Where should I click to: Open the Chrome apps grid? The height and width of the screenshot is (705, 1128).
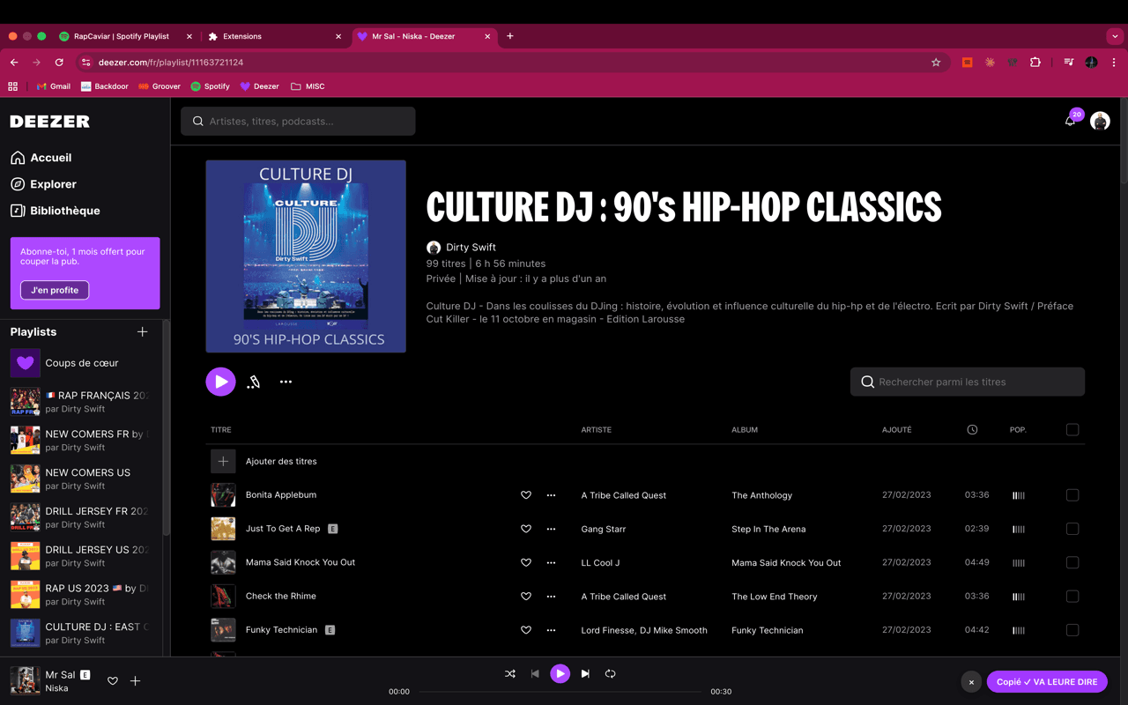12,86
